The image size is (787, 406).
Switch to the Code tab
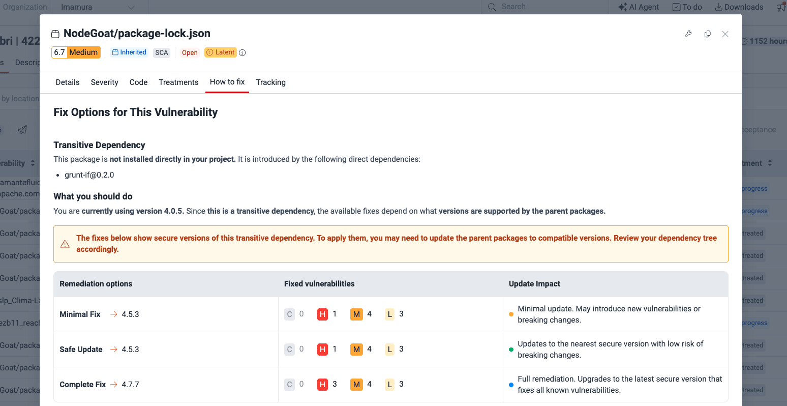coord(138,82)
